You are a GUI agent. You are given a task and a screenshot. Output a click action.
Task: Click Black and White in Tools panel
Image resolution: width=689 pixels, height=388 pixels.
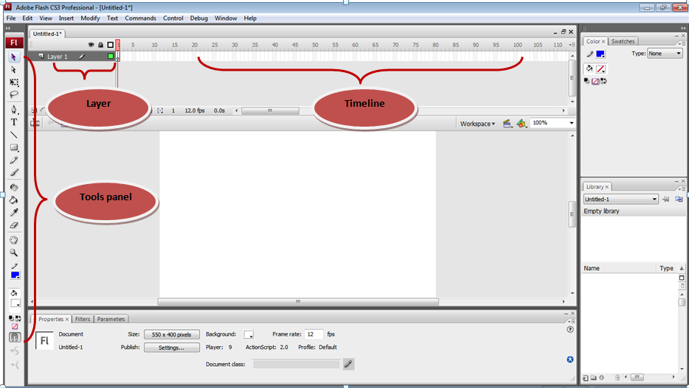(x=11, y=318)
